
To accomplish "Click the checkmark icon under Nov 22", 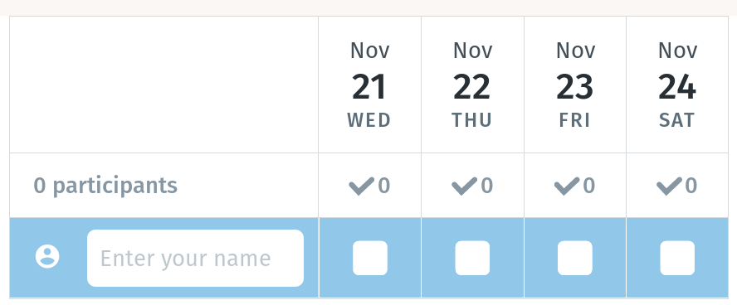I will coord(465,186).
